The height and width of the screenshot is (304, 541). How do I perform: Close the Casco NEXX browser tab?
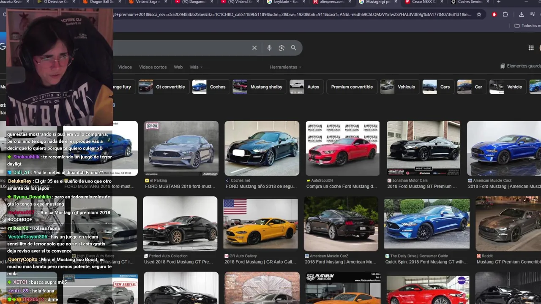pos(442,2)
